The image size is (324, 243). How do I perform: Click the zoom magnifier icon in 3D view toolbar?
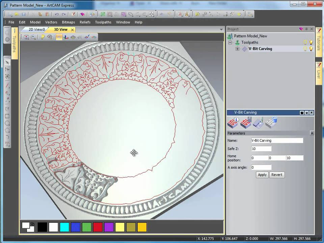(x=33, y=37)
